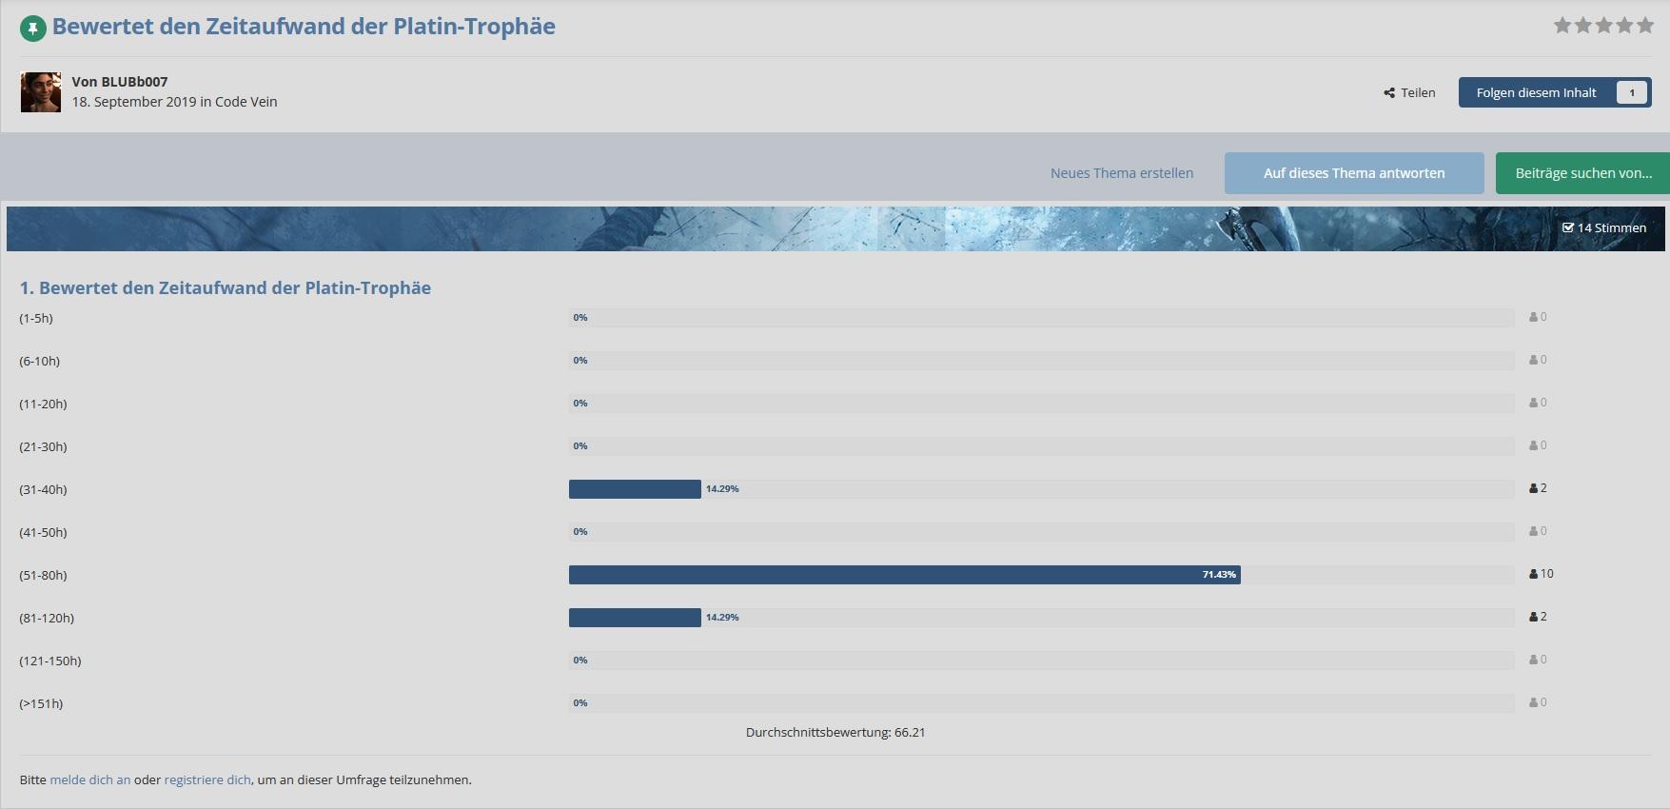This screenshot has height=809, width=1670.
Task: Open Beiträge suchen von... button
Action: click(1582, 173)
